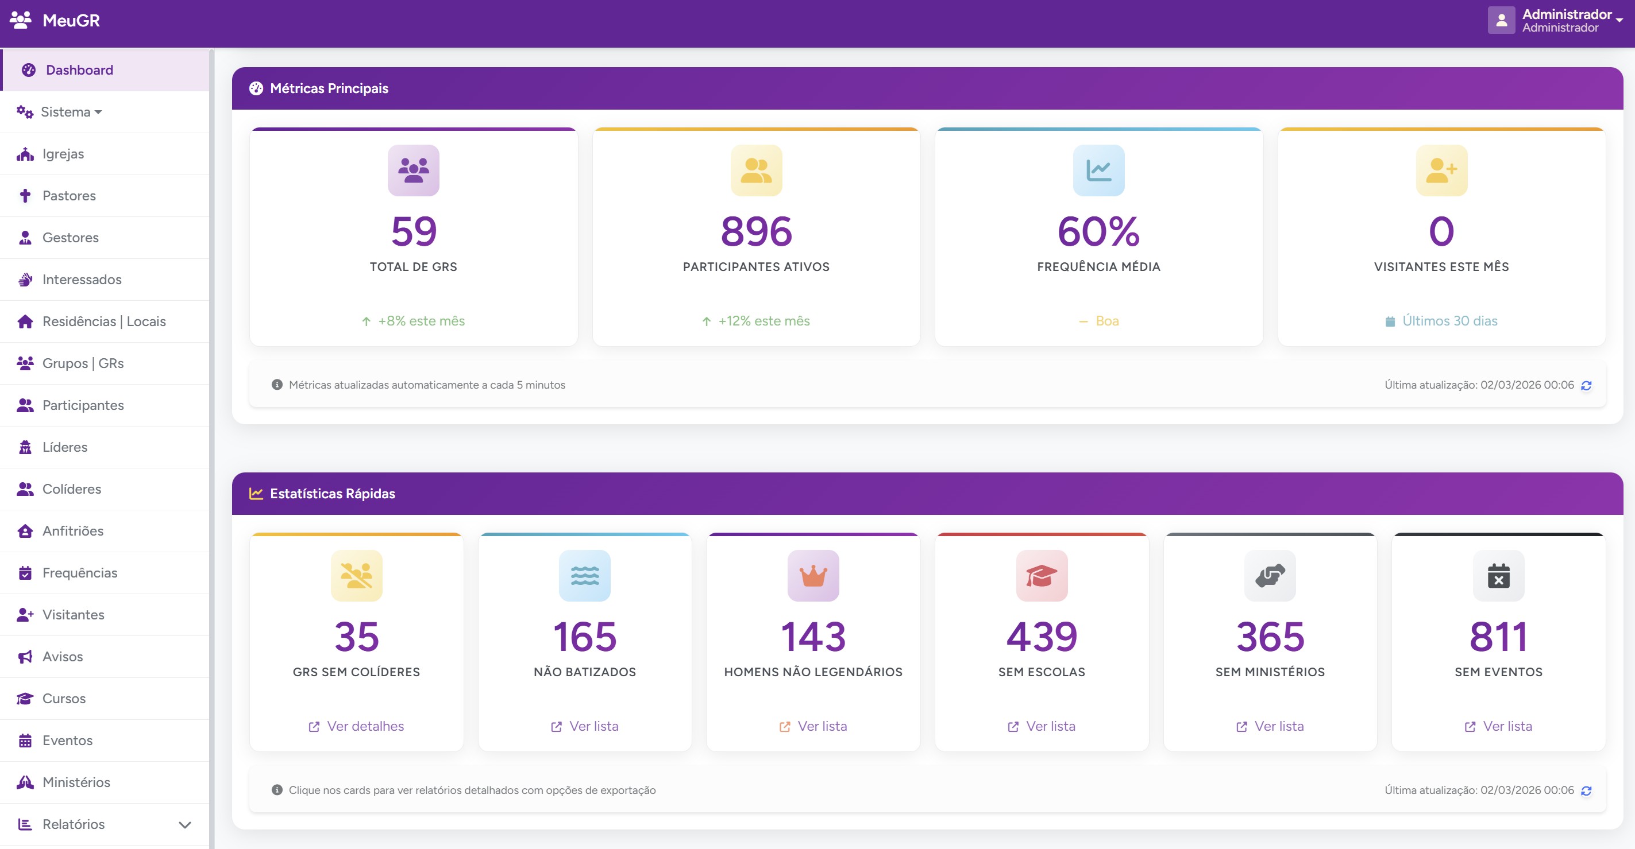The image size is (1635, 849).
Task: Click the MeuGR logo icon
Action: coord(21,20)
